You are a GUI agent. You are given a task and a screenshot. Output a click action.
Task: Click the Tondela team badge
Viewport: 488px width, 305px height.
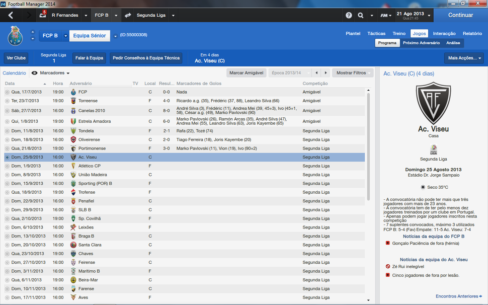[73, 131]
